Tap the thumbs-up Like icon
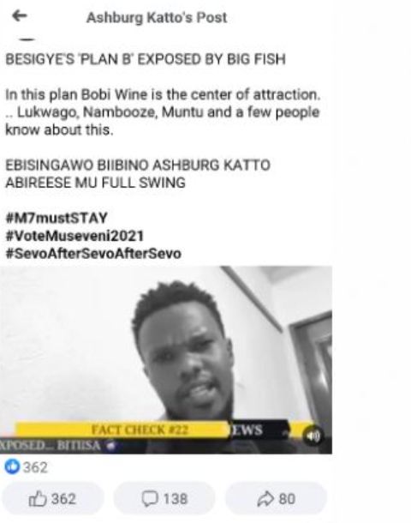The height and width of the screenshot is (523, 411). tap(38, 499)
